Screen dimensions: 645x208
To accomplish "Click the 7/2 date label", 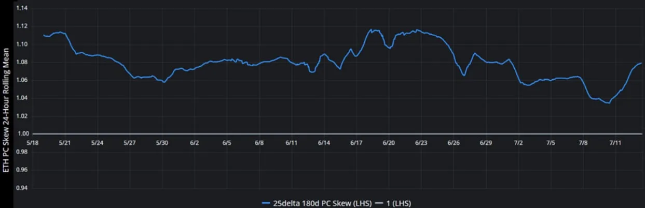I will coord(519,142).
